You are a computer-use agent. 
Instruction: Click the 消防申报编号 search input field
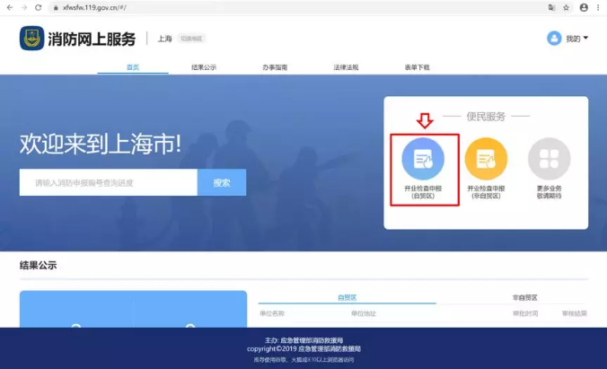click(108, 182)
